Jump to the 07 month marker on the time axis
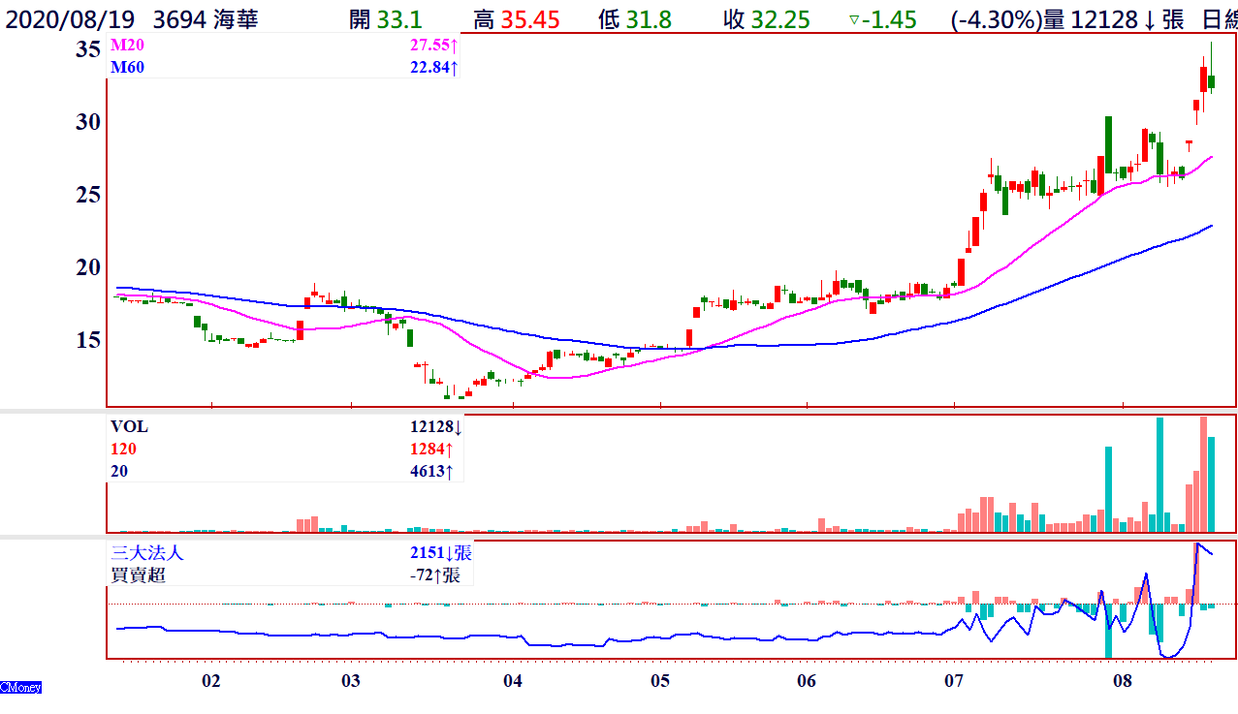The image size is (1238, 714). coord(954,681)
